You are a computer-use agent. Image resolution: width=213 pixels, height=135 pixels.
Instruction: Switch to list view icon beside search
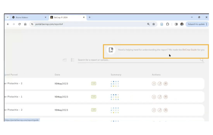click(72, 60)
